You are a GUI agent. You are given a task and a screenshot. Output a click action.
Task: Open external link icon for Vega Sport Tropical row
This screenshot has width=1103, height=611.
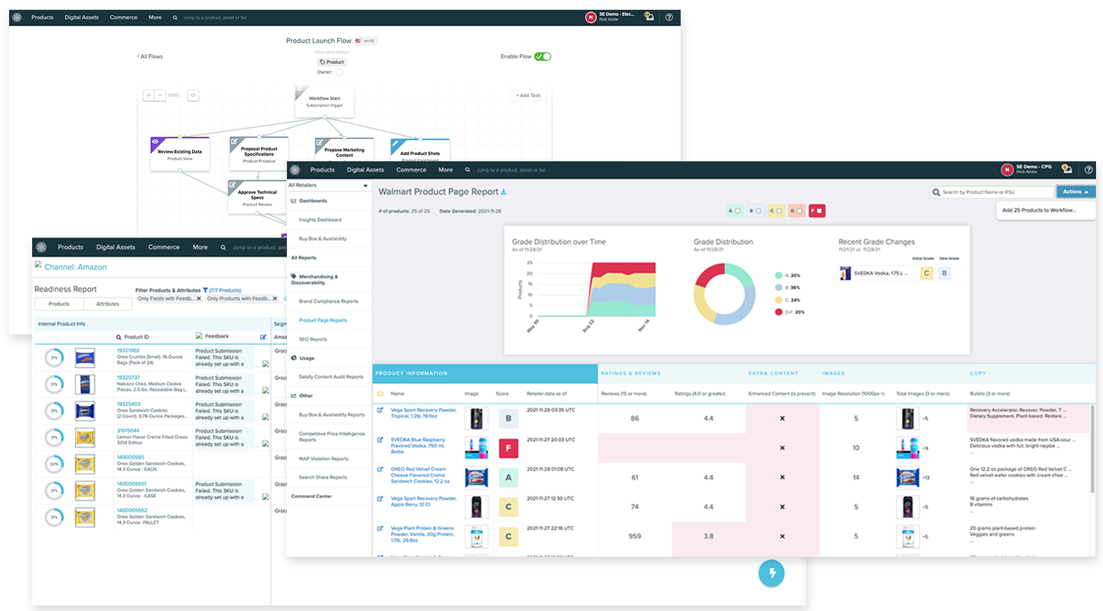pos(380,410)
